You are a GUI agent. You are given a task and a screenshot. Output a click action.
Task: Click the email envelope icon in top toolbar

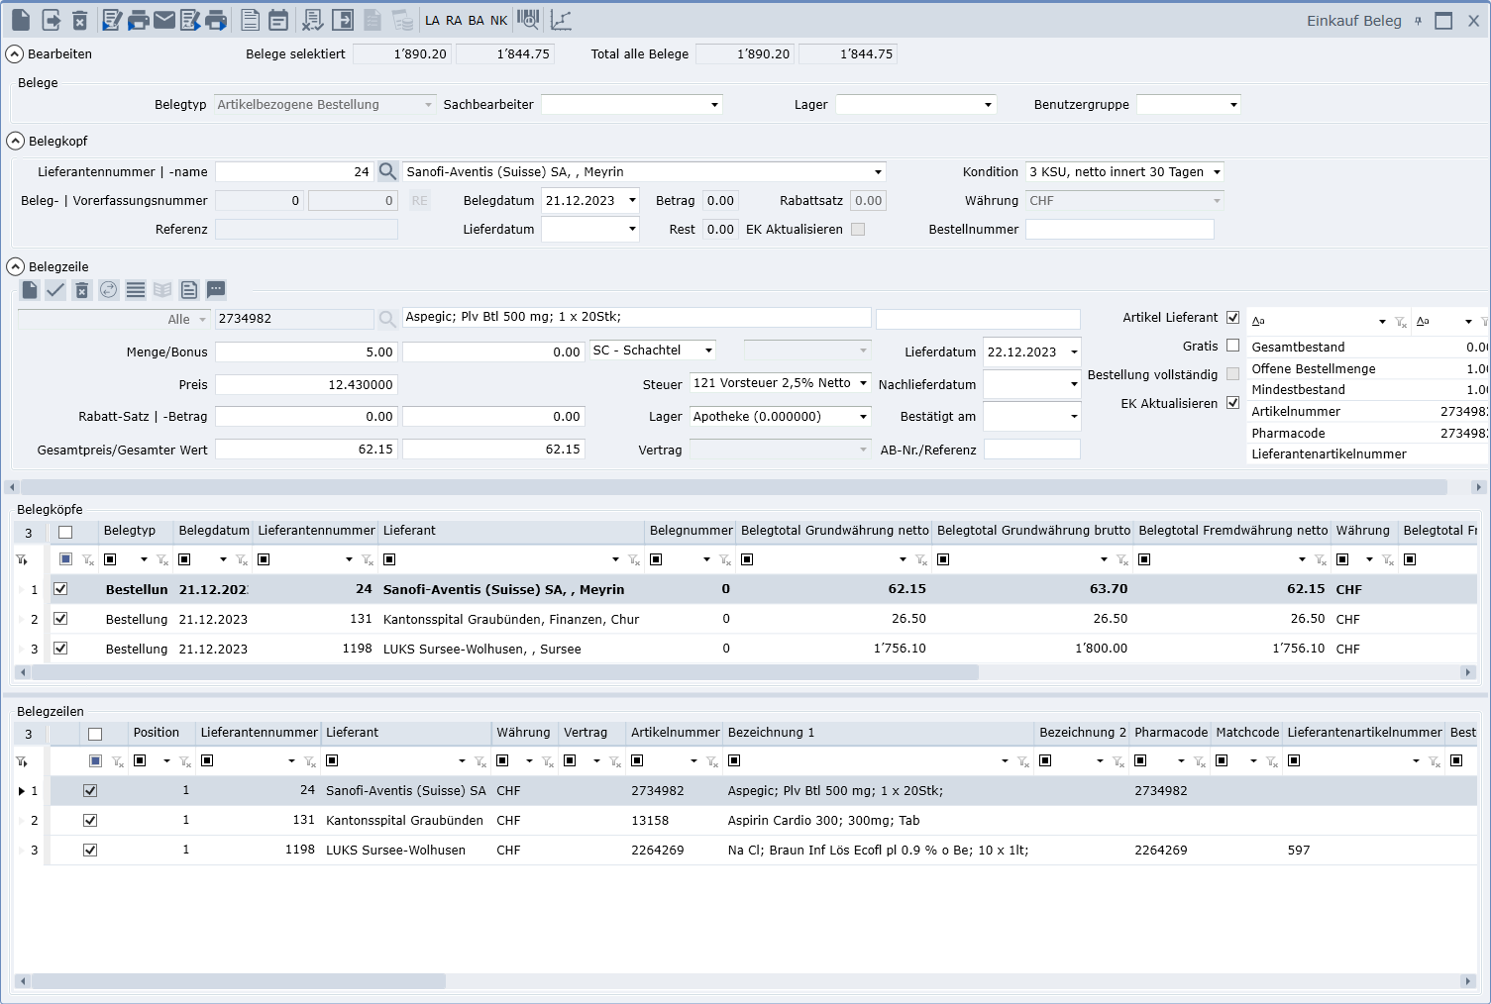click(x=164, y=20)
